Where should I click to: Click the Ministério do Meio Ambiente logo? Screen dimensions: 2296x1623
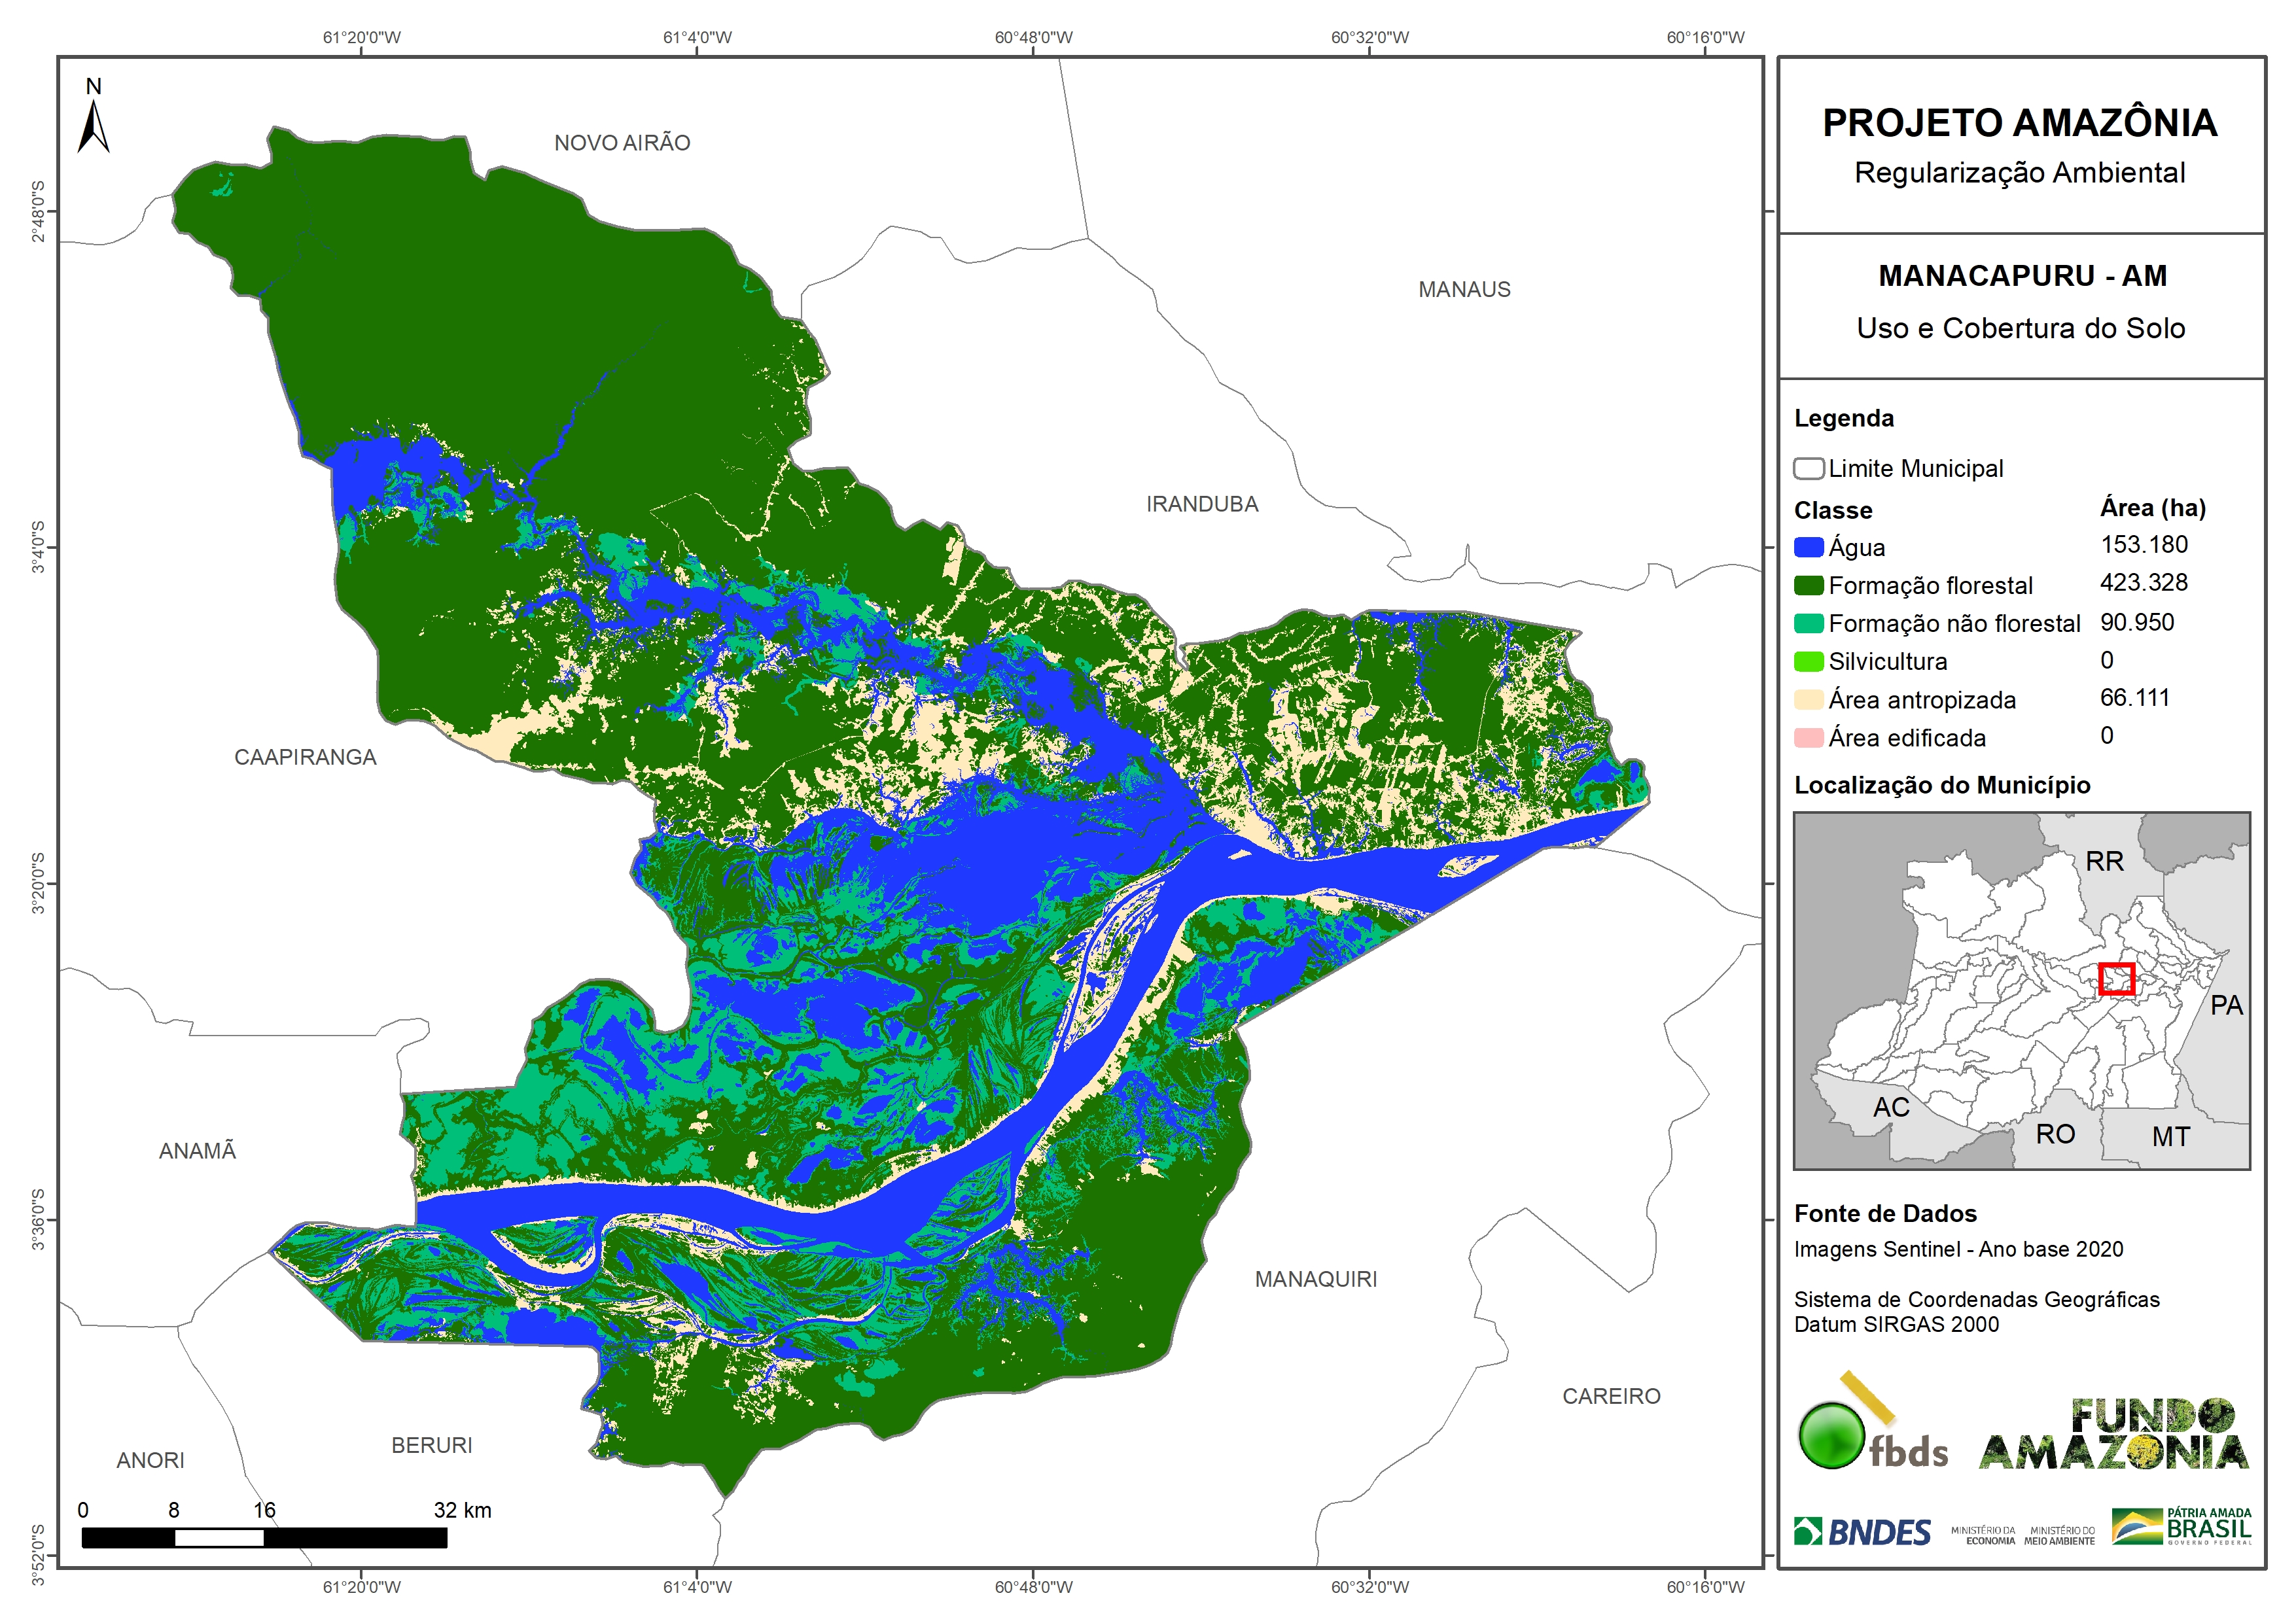click(2059, 1535)
